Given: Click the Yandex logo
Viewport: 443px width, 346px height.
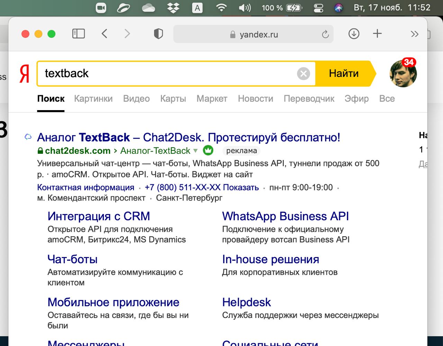Looking at the screenshot, I should coord(24,73).
